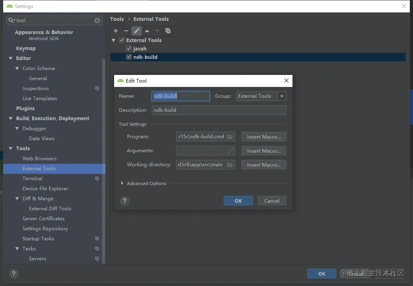Toggle the ndk-build tool checkbox
Screen dimensions: 413x286
(129, 57)
